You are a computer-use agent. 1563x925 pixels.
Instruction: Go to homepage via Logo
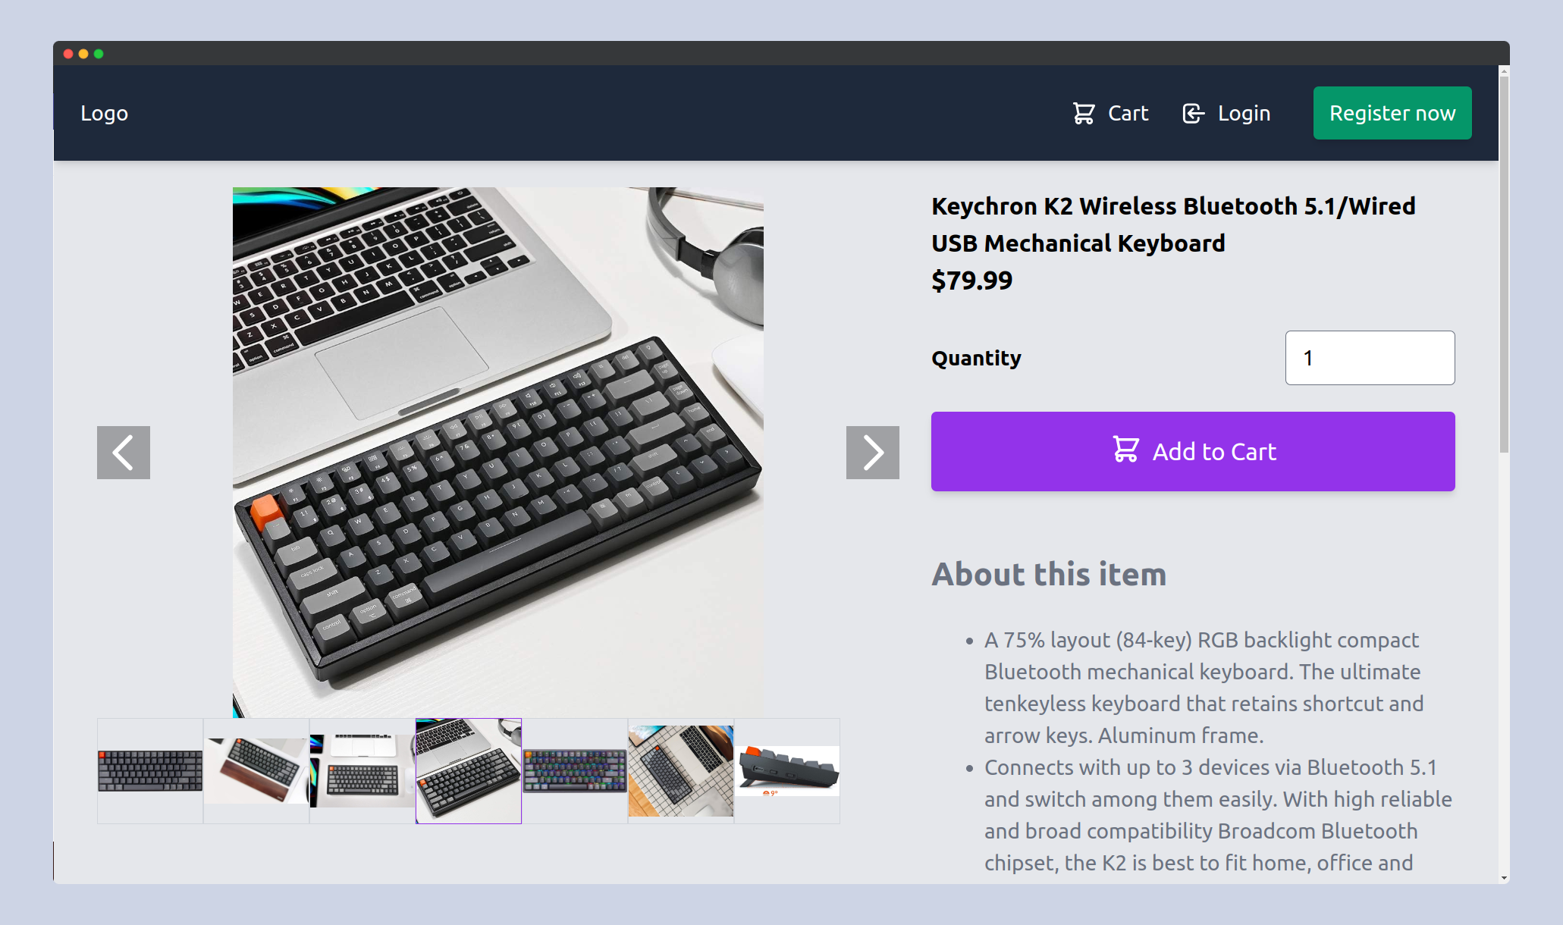105,113
